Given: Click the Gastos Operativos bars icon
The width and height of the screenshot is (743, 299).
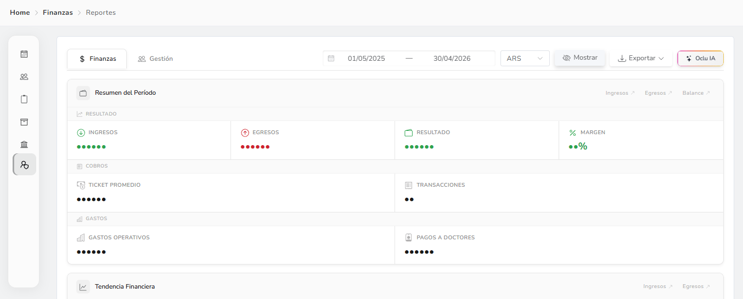Looking at the screenshot, I should click(81, 238).
